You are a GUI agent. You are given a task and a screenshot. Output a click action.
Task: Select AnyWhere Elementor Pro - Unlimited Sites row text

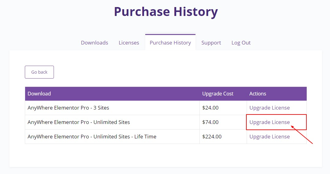click(79, 122)
